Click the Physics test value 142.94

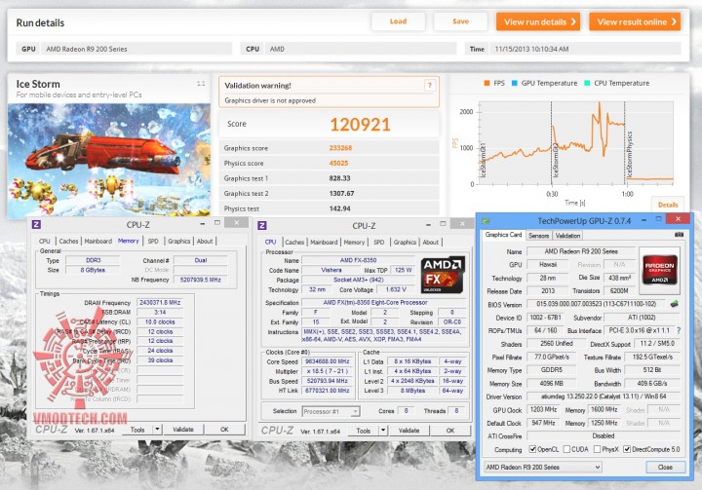coord(340,208)
